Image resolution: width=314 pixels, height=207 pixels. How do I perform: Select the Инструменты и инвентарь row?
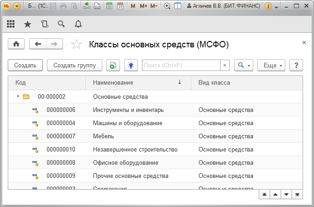tap(155, 110)
